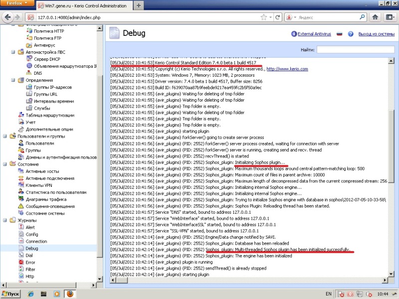Change language via the Russian flag icon
399x299 pixels.
click(339, 34)
